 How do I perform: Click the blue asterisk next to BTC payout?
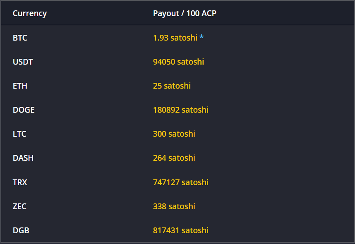[201, 37]
